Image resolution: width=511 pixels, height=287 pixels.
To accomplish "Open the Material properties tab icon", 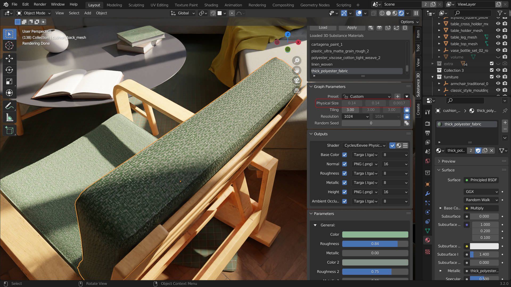I will 427,240.
